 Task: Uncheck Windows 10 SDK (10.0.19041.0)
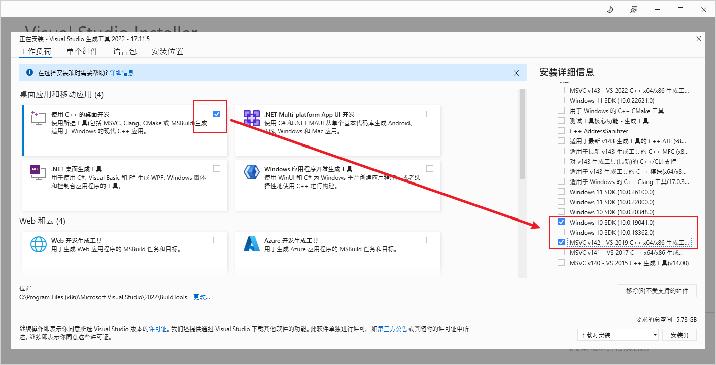(x=561, y=222)
